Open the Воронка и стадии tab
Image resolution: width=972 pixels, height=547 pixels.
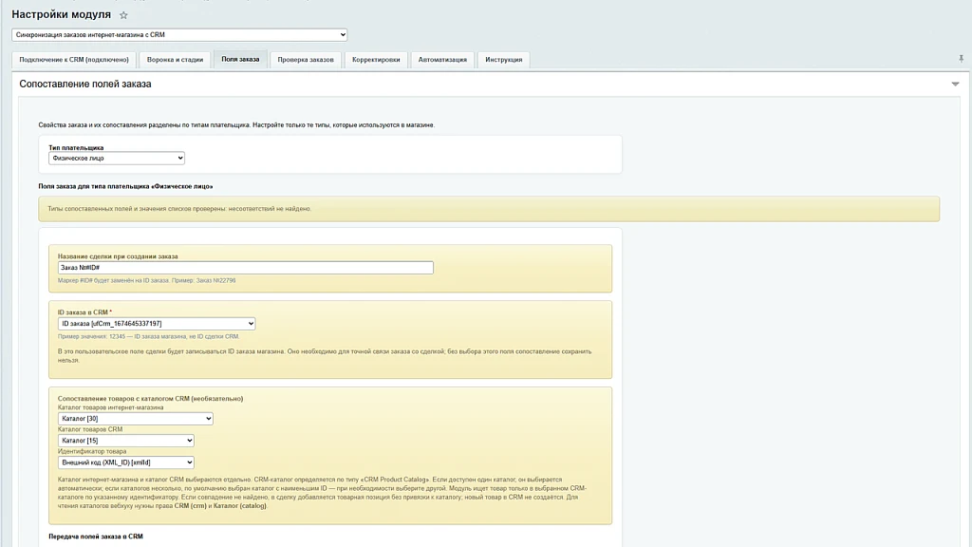[x=175, y=60]
